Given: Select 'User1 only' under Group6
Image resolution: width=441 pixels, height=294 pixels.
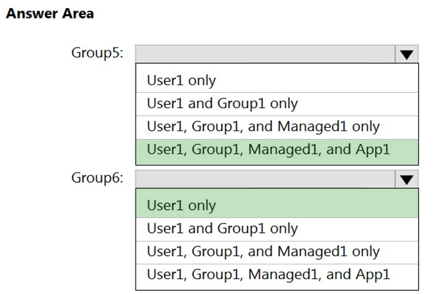Looking at the screenshot, I should 276,205.
